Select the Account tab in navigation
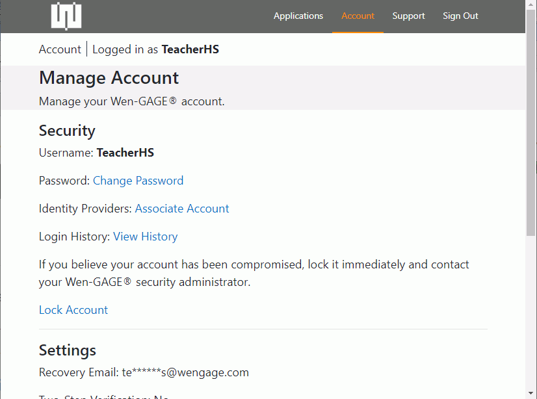 pos(358,16)
